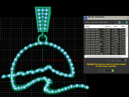
Task: Click the horizontal scrollbar under metals table
Action: coord(104,57)
